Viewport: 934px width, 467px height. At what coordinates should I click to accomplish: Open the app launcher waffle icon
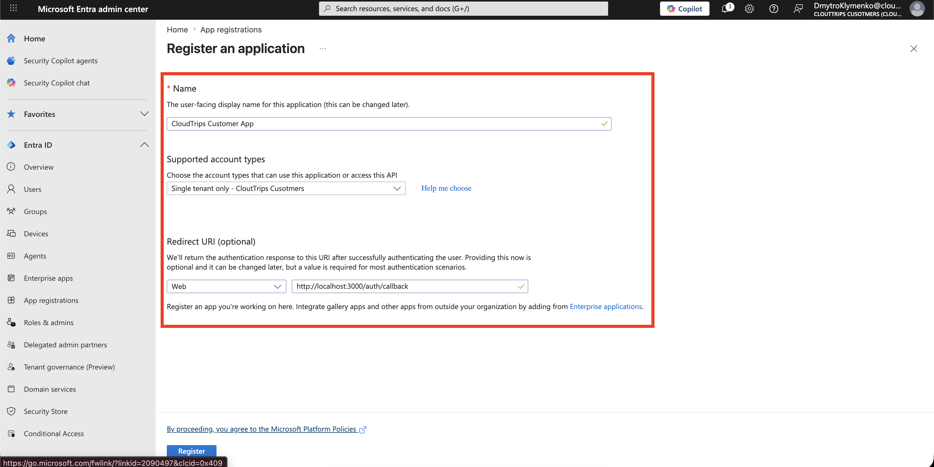(x=13, y=9)
